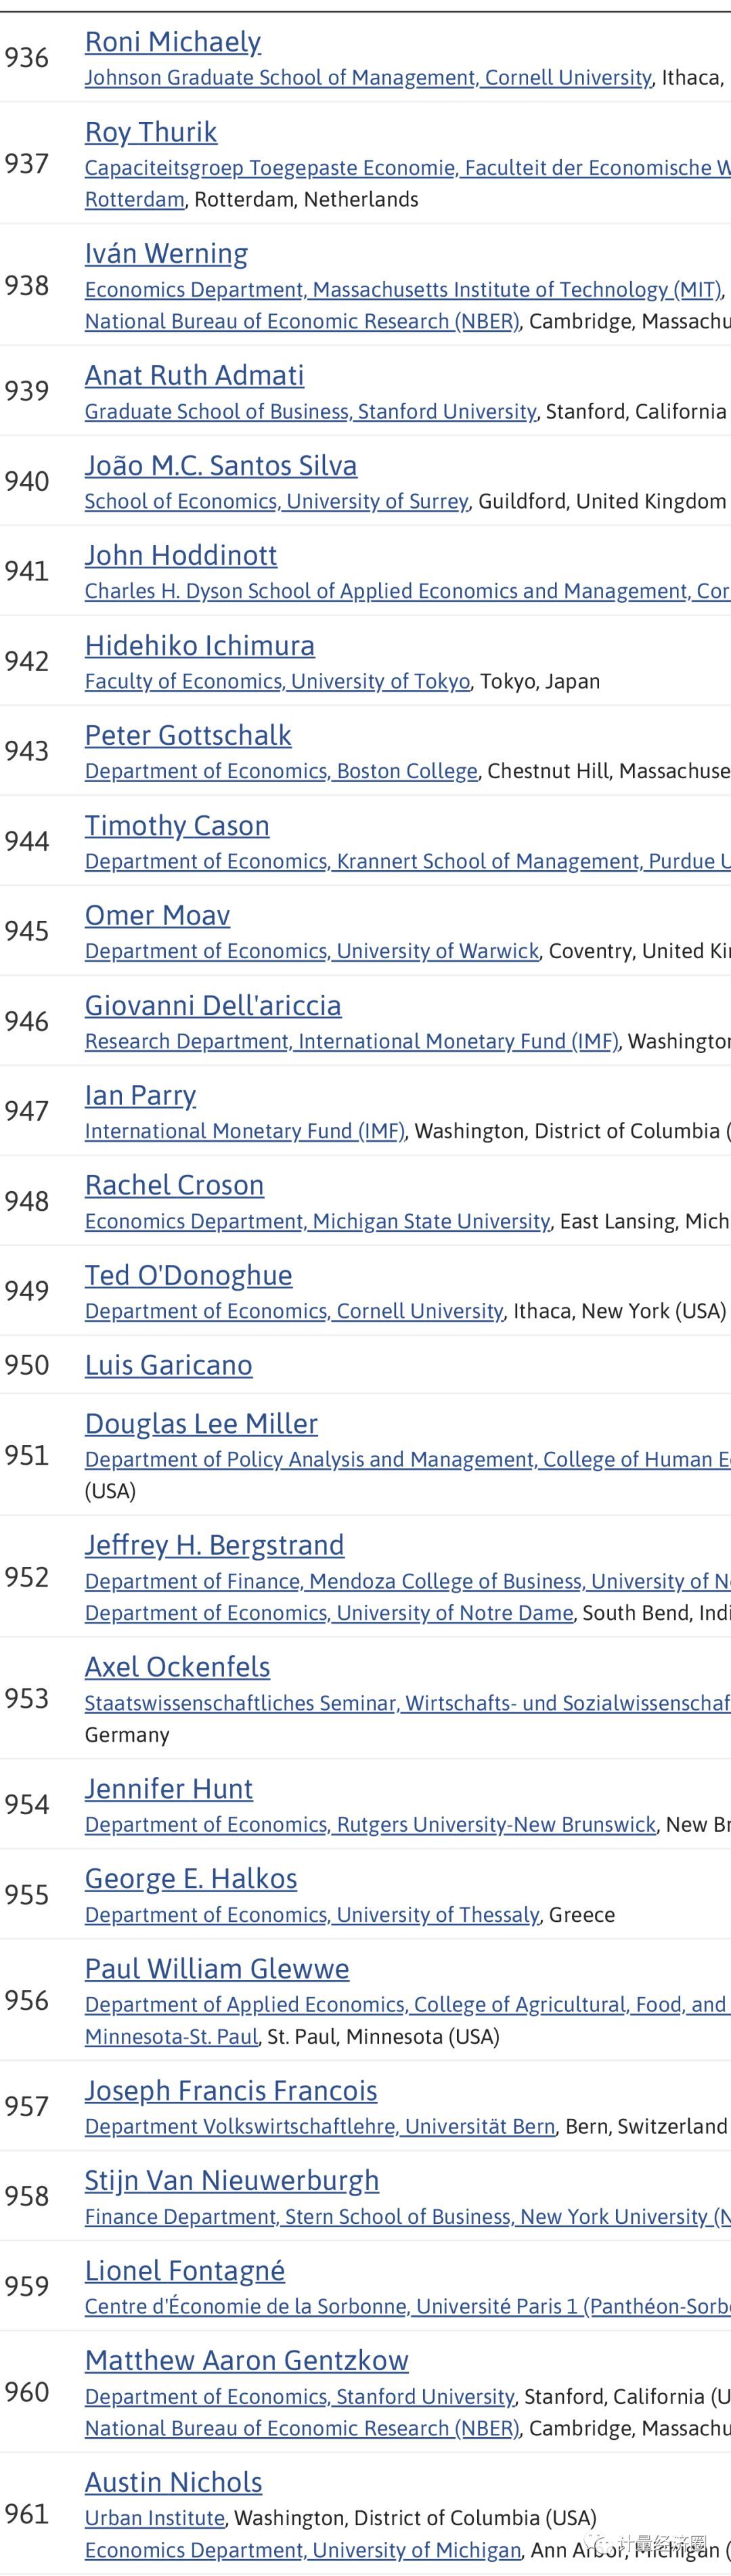Open João M.C. Santos Silva's page

click(x=220, y=466)
